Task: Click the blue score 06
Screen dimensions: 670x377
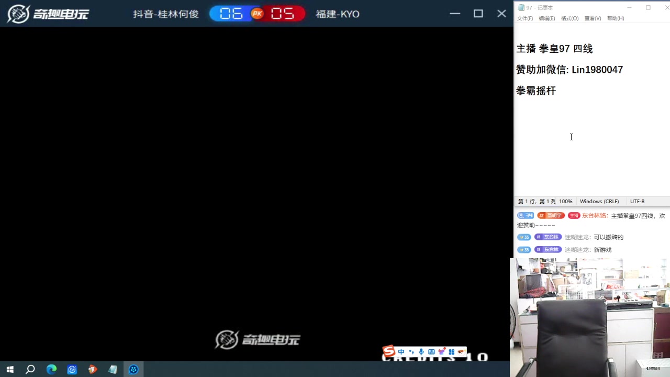Action: [231, 14]
